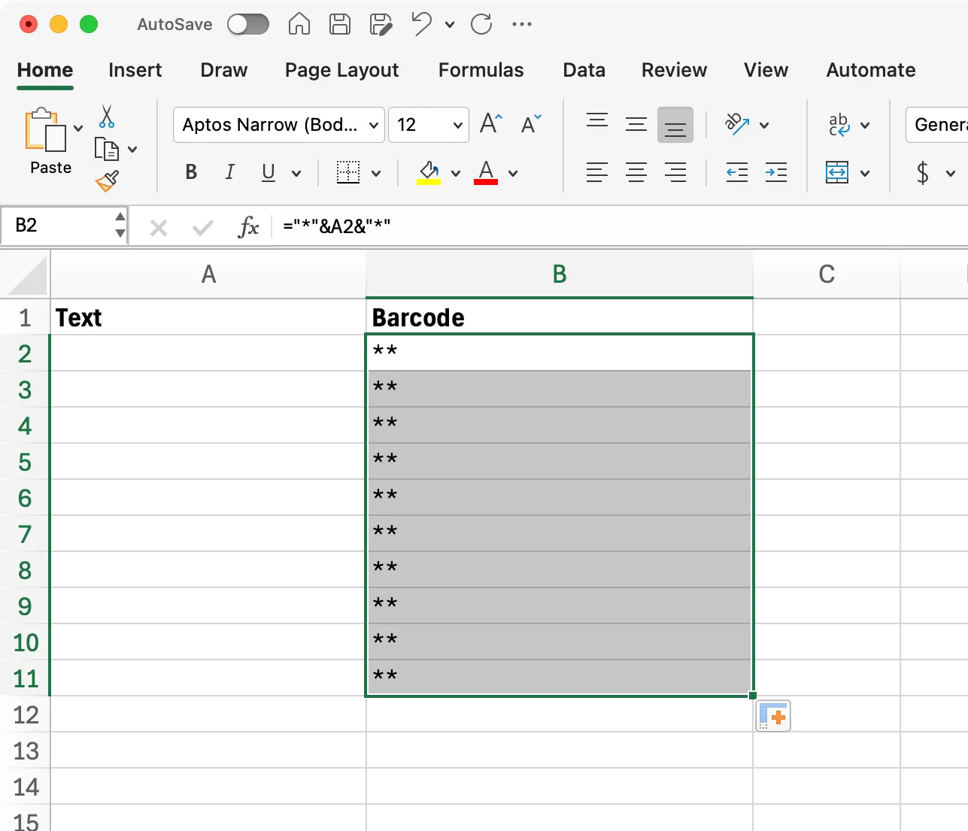Viewport: 968px width, 831px height.
Task: Click the Format Painter icon
Action: [x=107, y=180]
